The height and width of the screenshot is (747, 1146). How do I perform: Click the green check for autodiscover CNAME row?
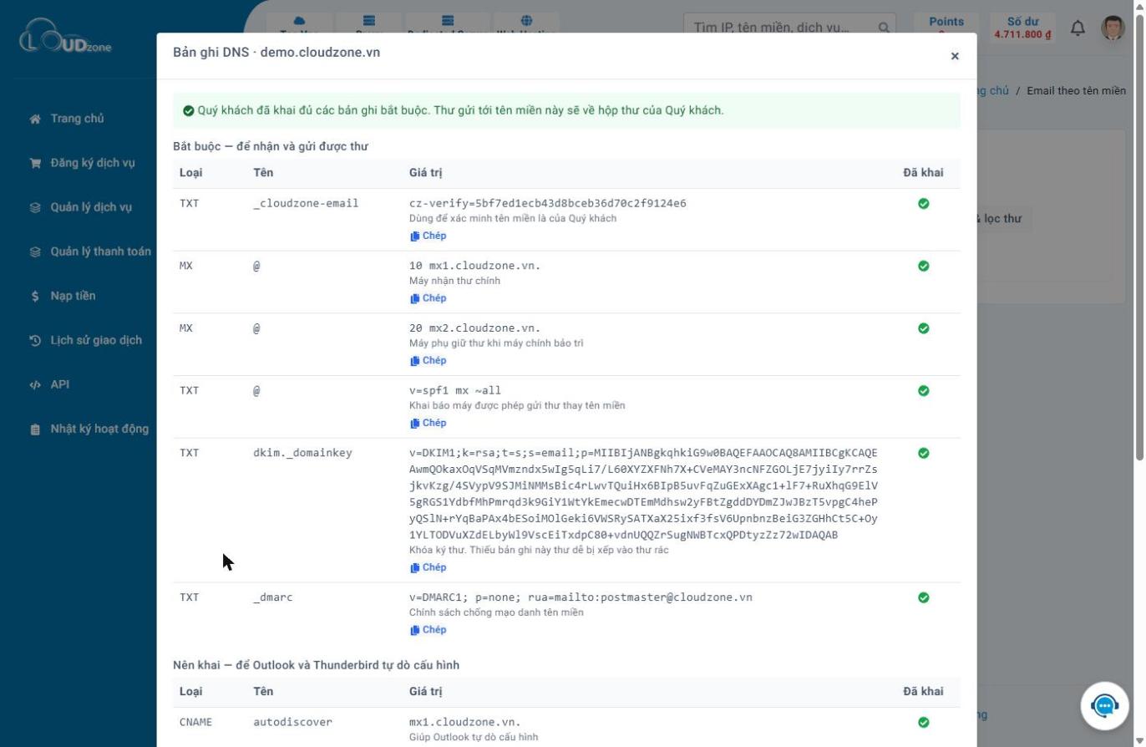pos(923,722)
